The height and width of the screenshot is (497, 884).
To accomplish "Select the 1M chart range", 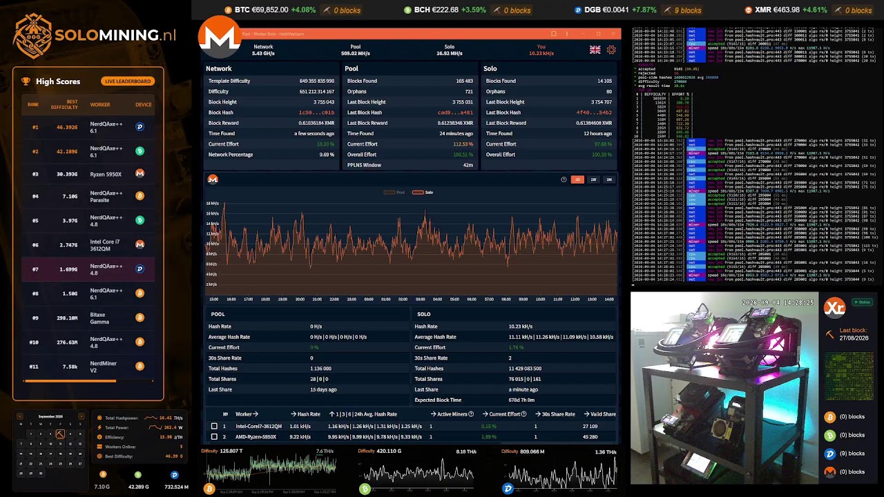I will click(x=608, y=179).
